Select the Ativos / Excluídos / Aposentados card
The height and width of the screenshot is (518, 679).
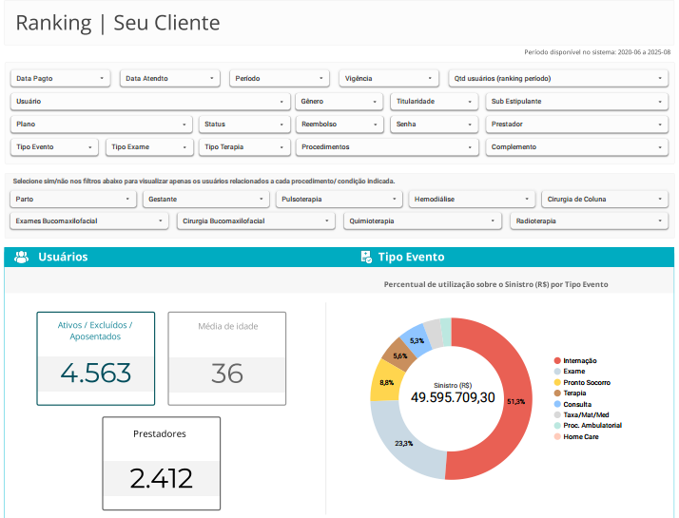tap(95, 358)
